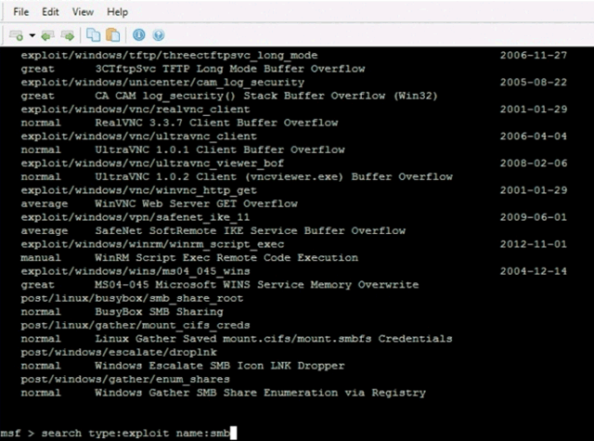Select '3CTftpSvc TFTP Long Mode Buffer Overflow' text
The width and height of the screenshot is (594, 441).
coord(230,69)
